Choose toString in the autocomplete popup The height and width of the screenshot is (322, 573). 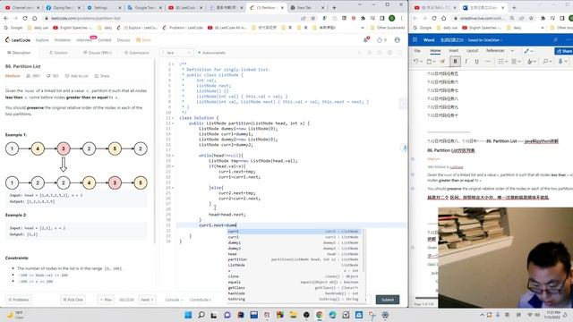coord(295,299)
